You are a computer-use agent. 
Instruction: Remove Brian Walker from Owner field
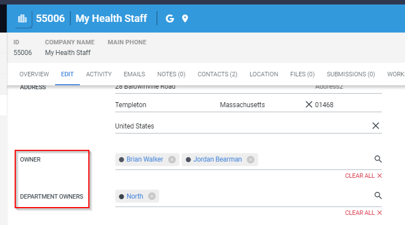172,159
